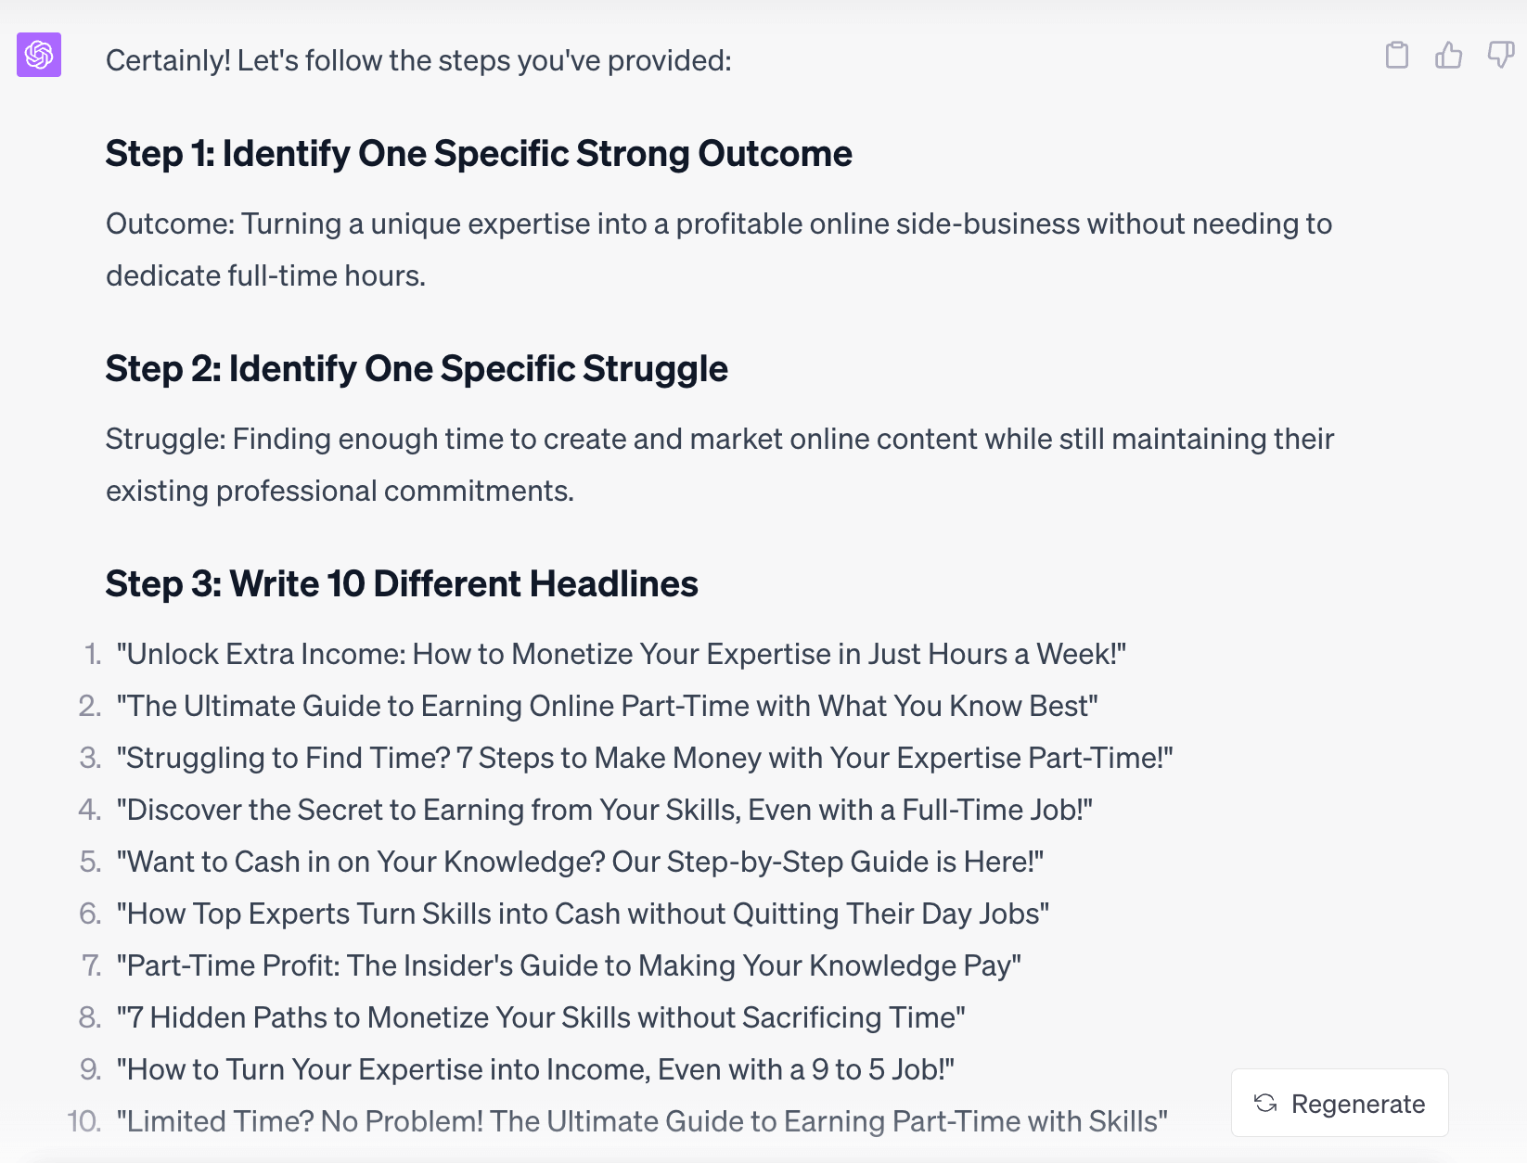This screenshot has height=1163, width=1527.
Task: Click the "Limited Time? No Problem!" headline
Action: [x=642, y=1121]
